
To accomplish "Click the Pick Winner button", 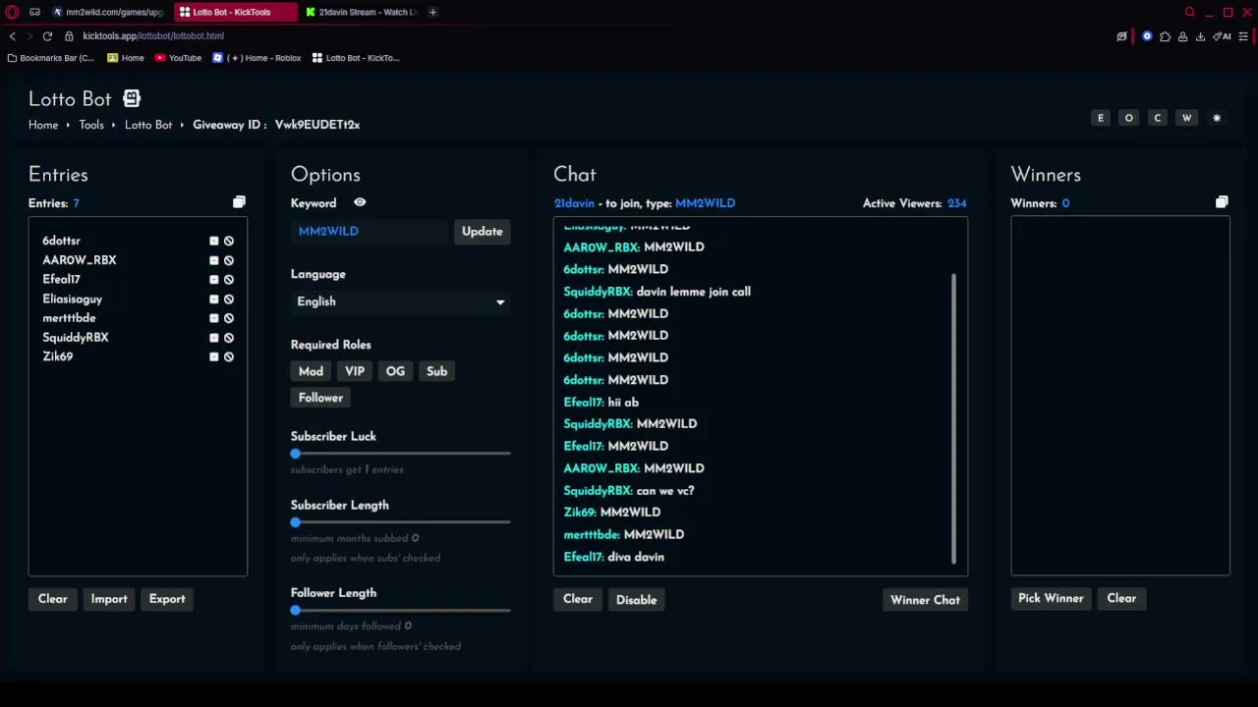I will point(1051,598).
